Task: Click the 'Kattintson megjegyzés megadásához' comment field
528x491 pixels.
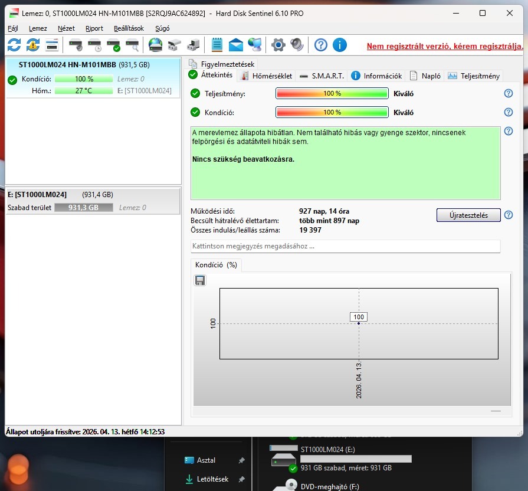Action: 346,246
